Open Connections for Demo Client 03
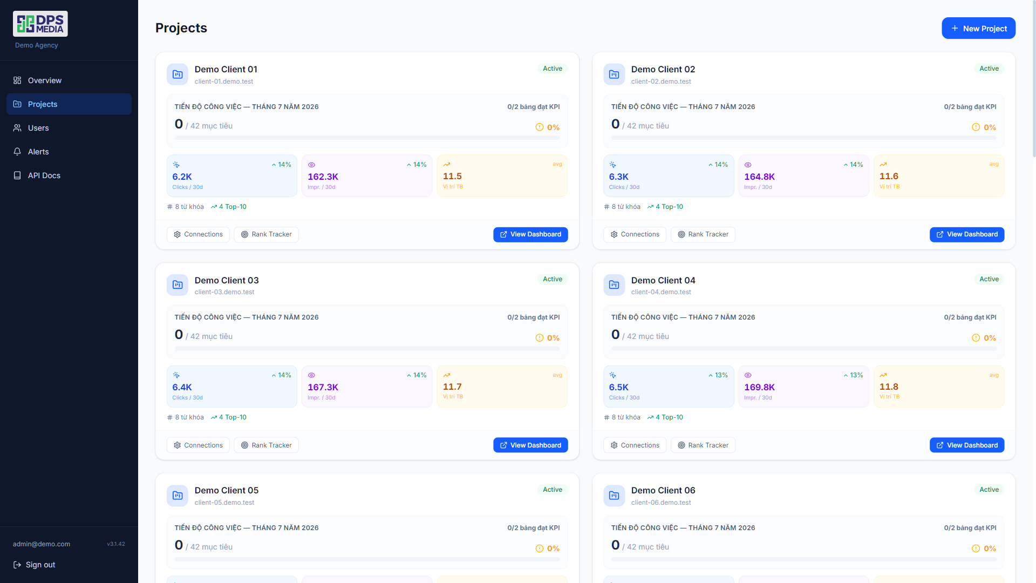1036x583 pixels. click(x=198, y=445)
